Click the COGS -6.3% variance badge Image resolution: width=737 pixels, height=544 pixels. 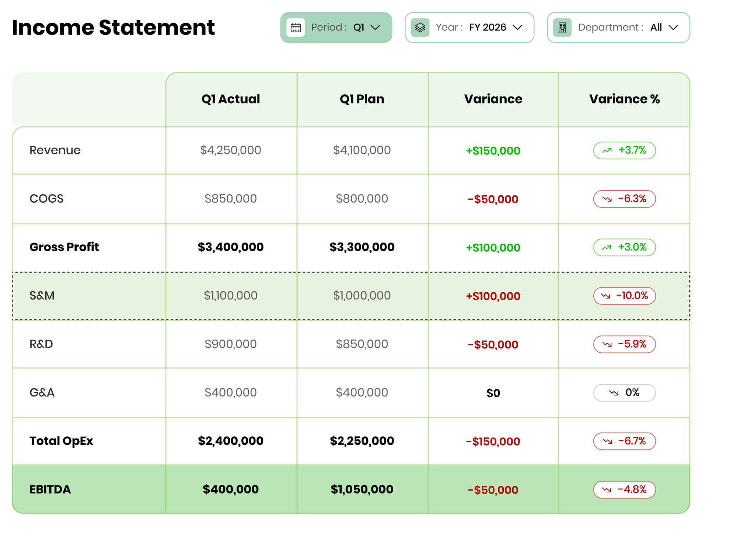pos(624,199)
